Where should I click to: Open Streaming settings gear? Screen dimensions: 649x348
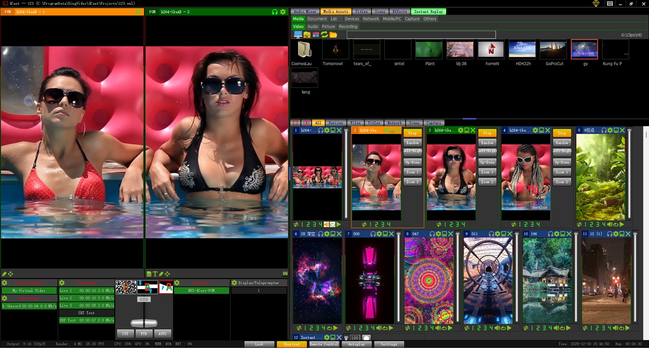coord(62,283)
